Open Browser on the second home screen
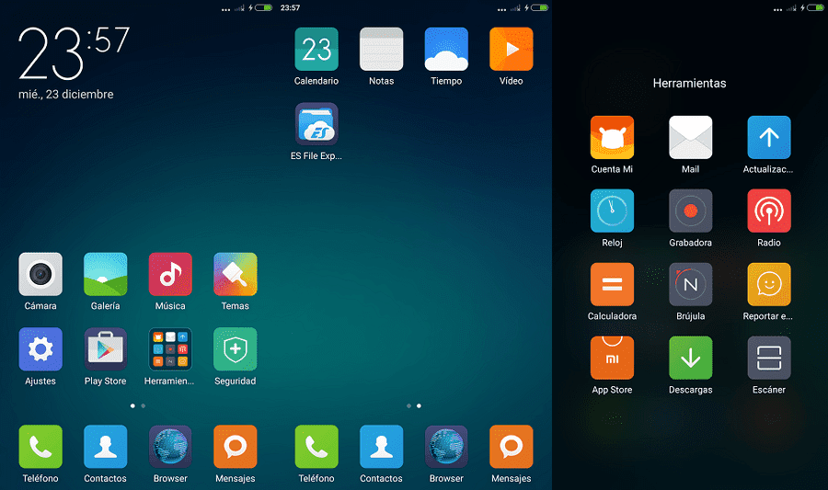The width and height of the screenshot is (828, 490). coord(446,447)
